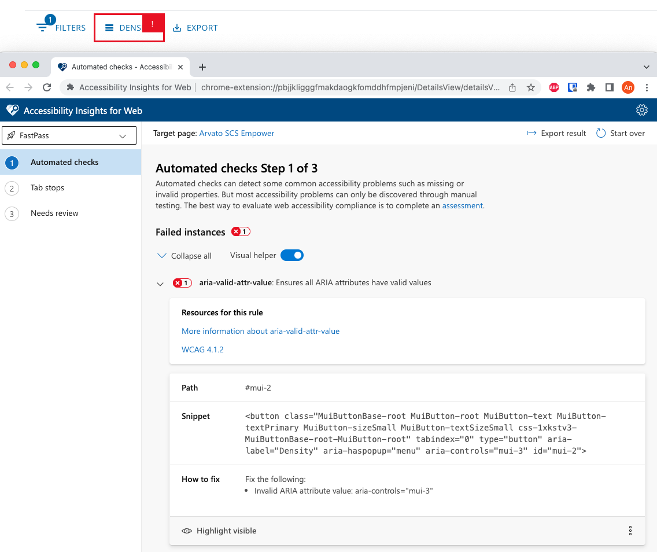Viewport: 657px width, 552px height.
Task: Open WCAG 4.1.2 link
Action: pos(202,349)
